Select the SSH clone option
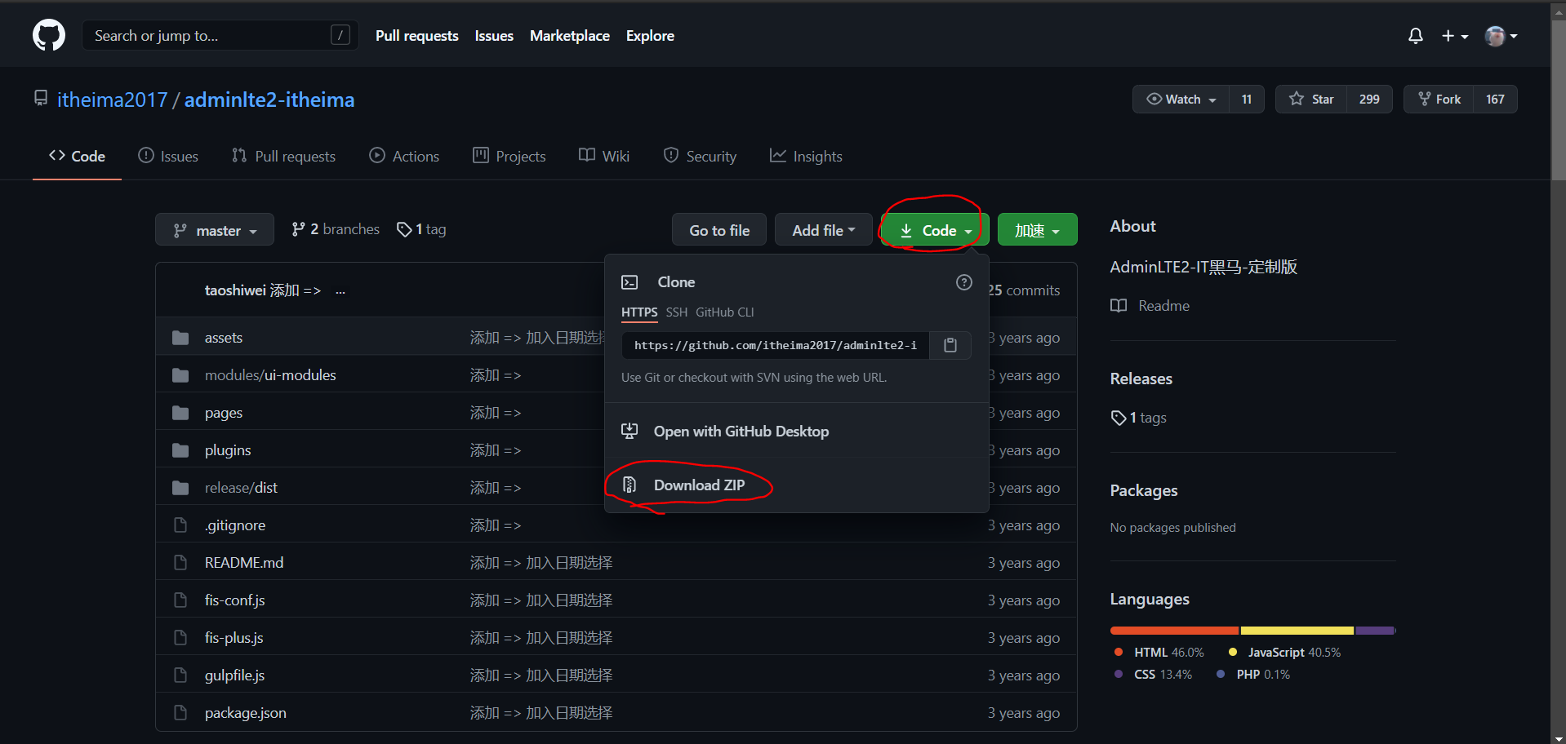This screenshot has height=744, width=1566. tap(677, 312)
